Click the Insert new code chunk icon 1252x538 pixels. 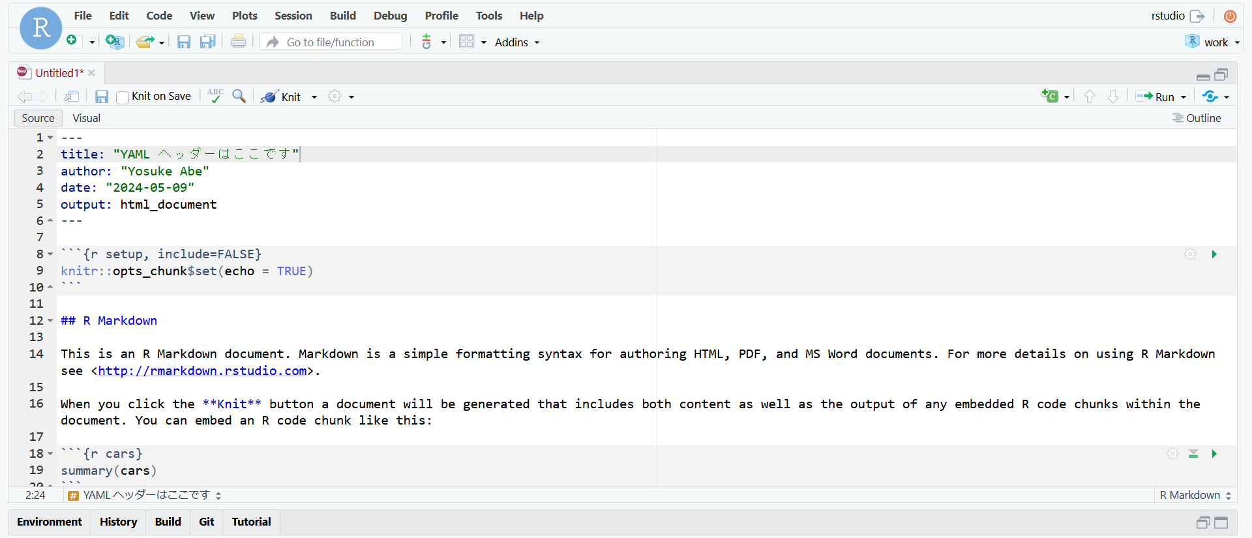(1049, 97)
